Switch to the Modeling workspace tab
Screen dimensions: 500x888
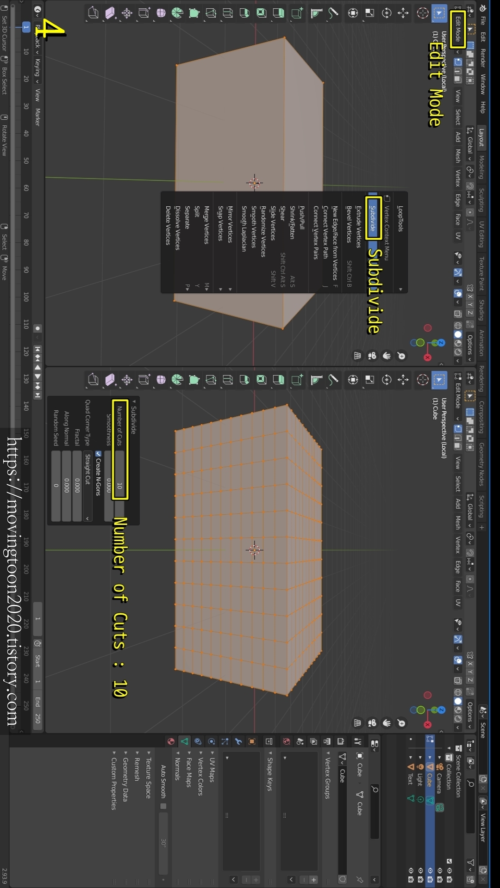(x=481, y=167)
